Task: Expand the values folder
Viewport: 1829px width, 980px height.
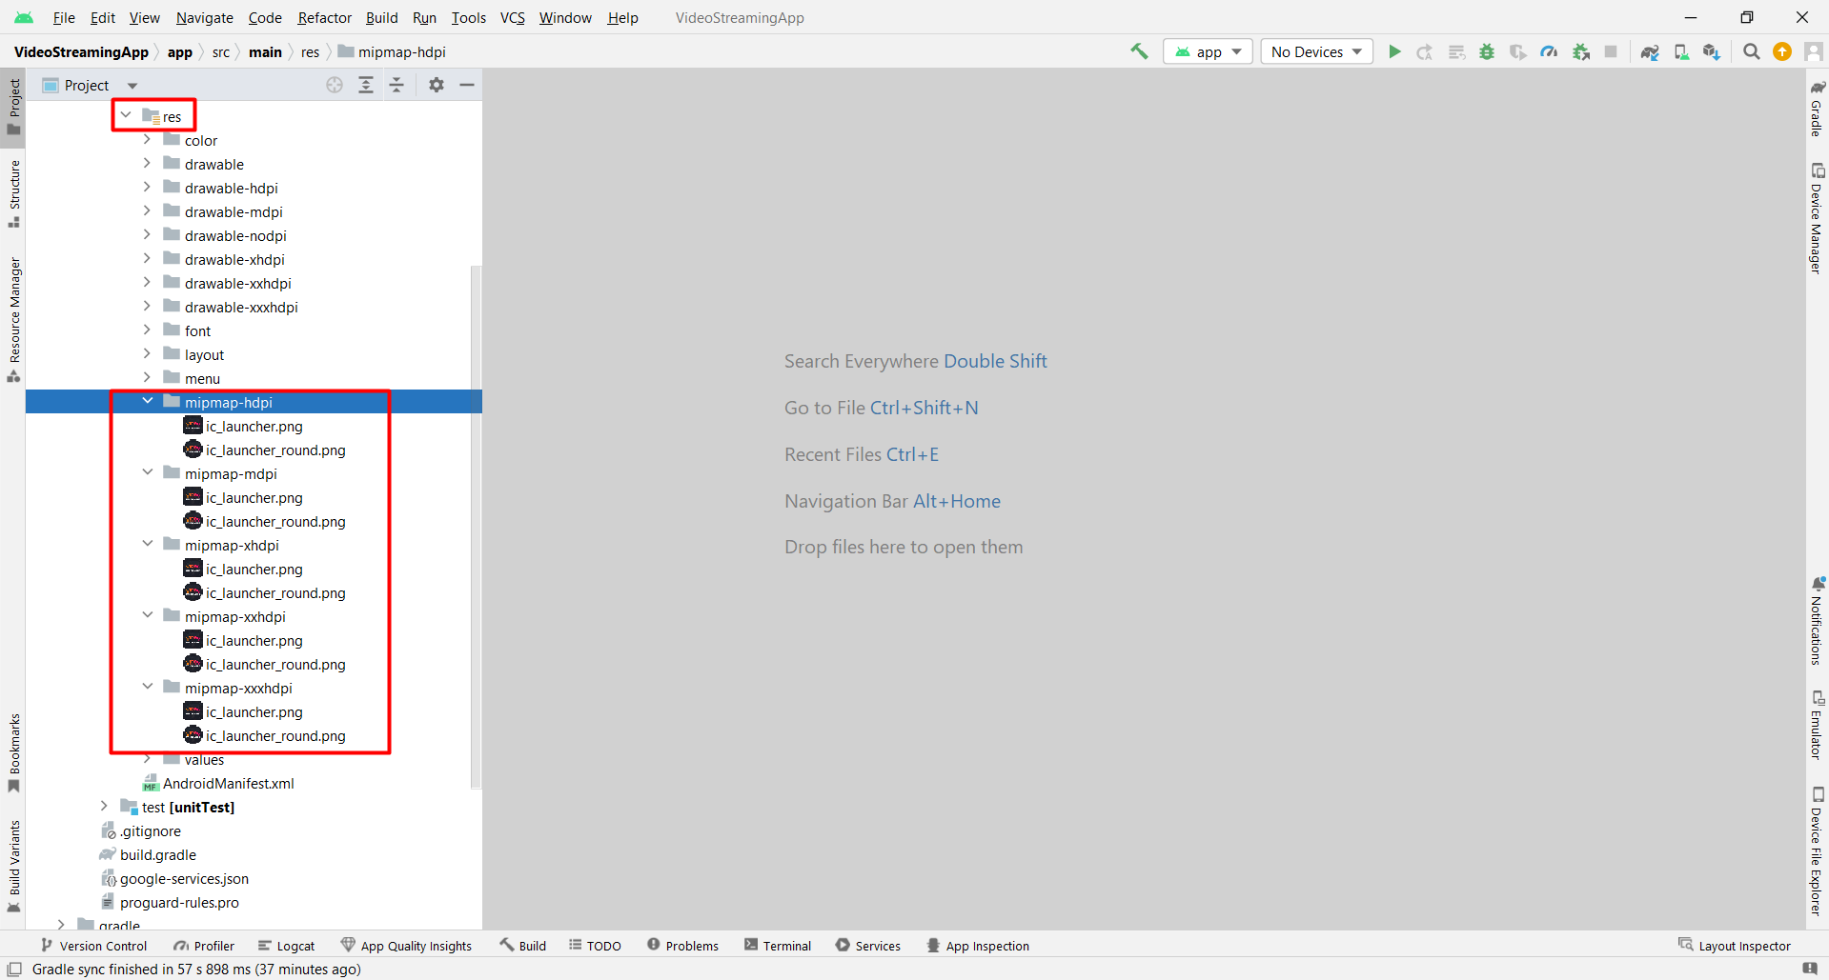Action: 147,759
